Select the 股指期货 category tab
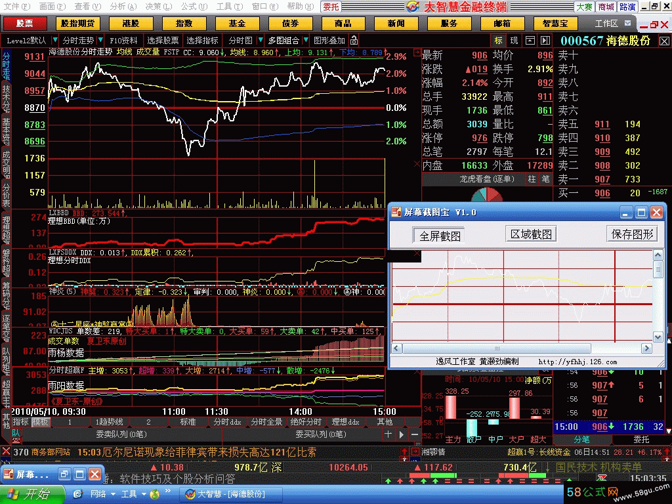 [x=77, y=23]
